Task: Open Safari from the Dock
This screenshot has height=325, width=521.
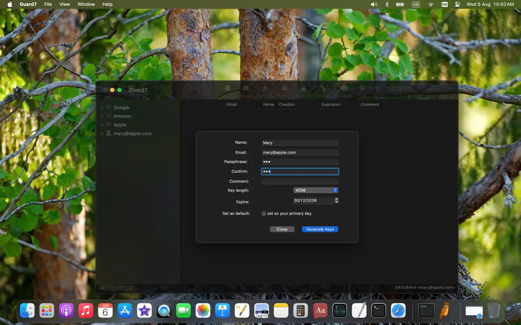Action: click(x=398, y=311)
